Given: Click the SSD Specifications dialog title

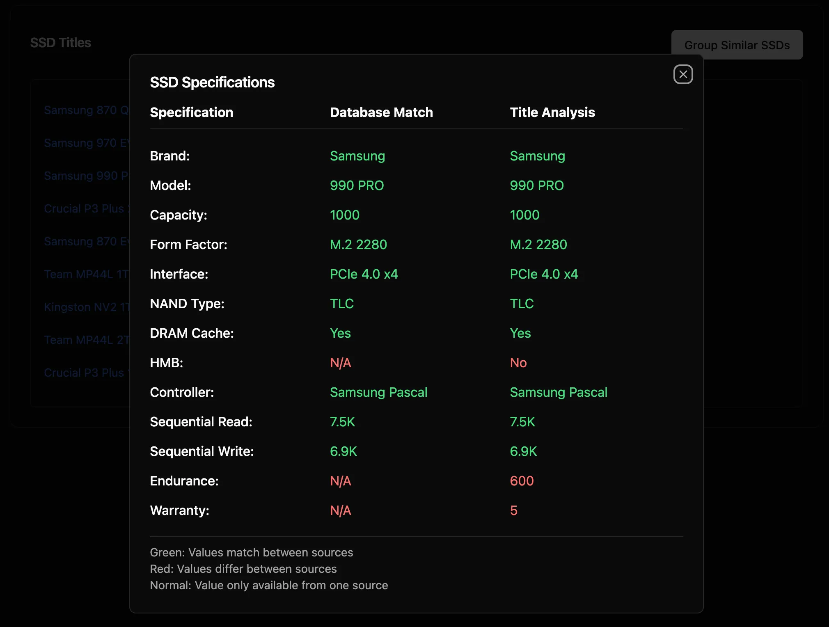Looking at the screenshot, I should [x=212, y=82].
